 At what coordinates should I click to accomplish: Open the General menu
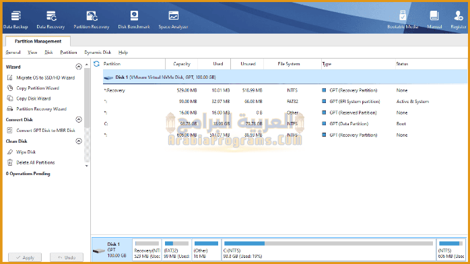pyautogui.click(x=13, y=53)
